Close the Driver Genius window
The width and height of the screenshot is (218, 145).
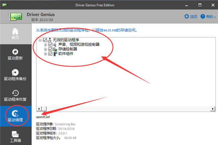(x=213, y=5)
